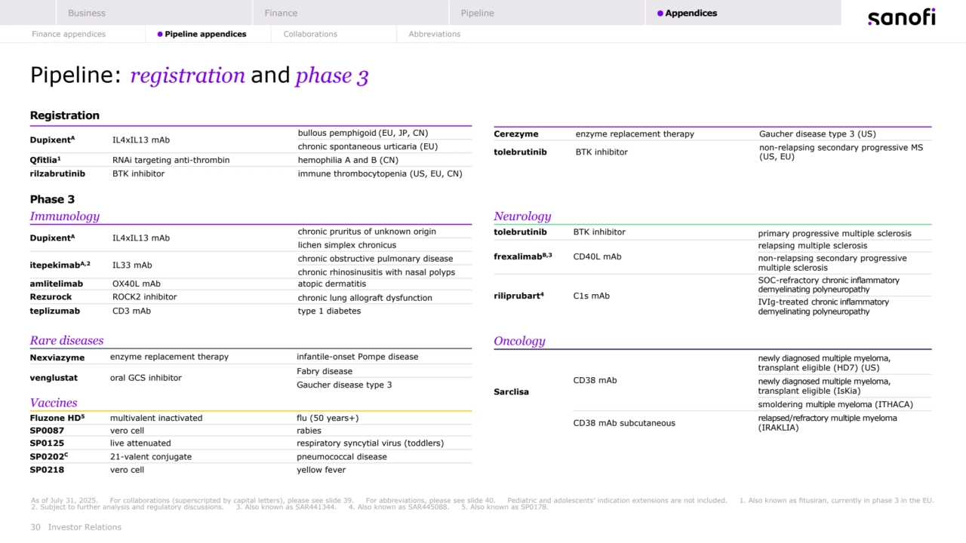Click 'immune thrombocytopenia (US, EU, CN)' cell
The image size is (966, 543).
coord(380,173)
